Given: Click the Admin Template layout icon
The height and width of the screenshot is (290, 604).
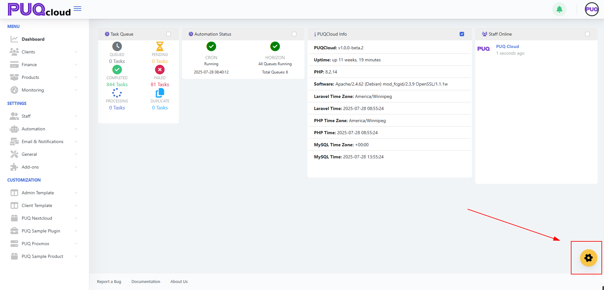Looking at the screenshot, I should 14,193.
